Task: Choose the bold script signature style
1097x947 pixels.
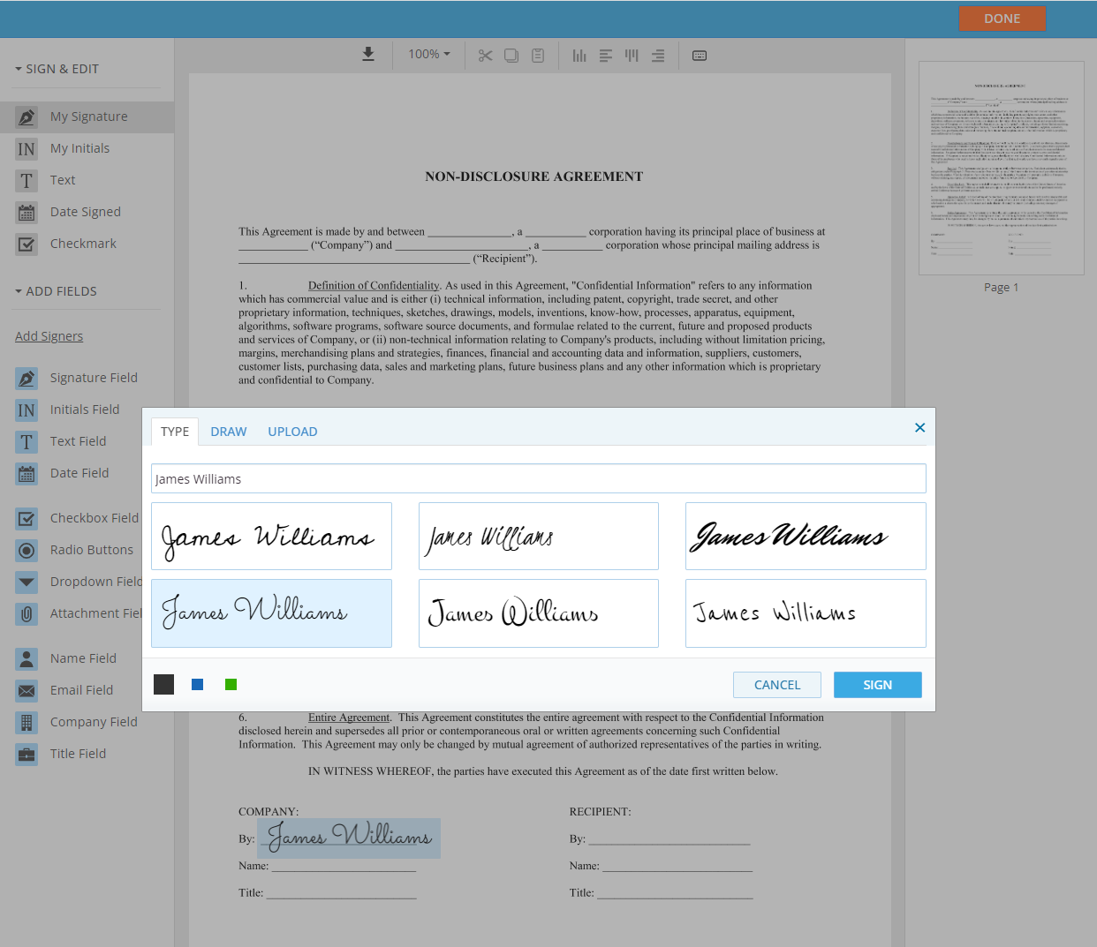Action: click(x=805, y=536)
